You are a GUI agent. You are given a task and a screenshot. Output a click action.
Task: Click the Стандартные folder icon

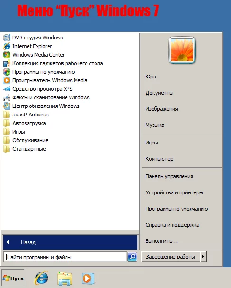pos(7,149)
